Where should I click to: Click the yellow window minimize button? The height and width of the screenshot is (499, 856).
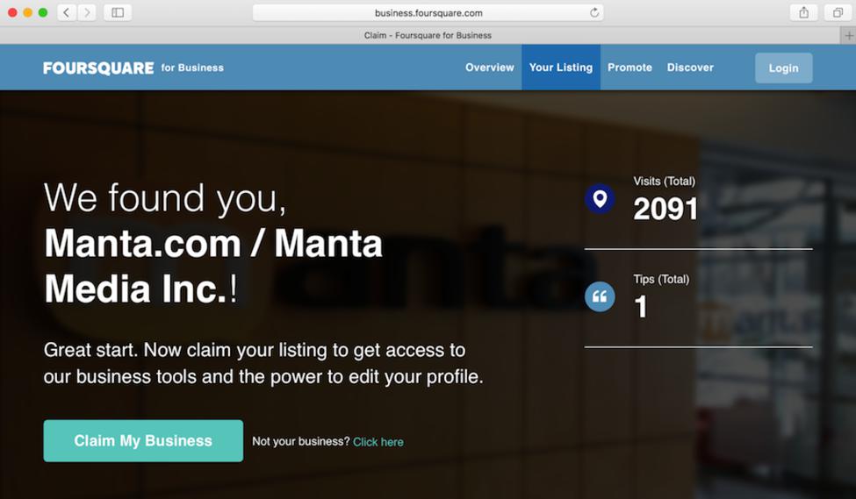(x=27, y=12)
